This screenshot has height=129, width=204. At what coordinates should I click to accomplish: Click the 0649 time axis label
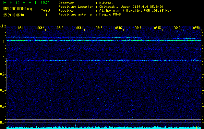(177, 28)
